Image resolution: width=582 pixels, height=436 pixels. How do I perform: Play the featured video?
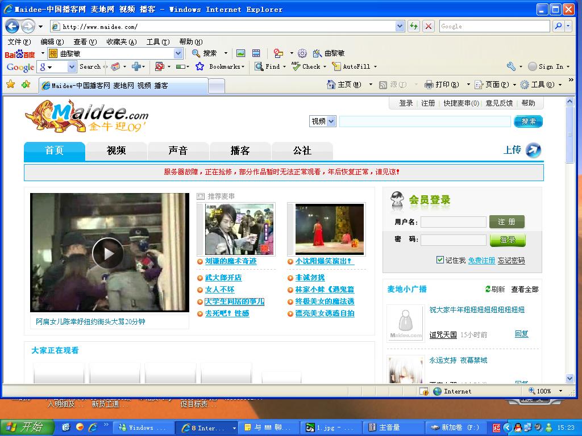pyautogui.click(x=107, y=253)
